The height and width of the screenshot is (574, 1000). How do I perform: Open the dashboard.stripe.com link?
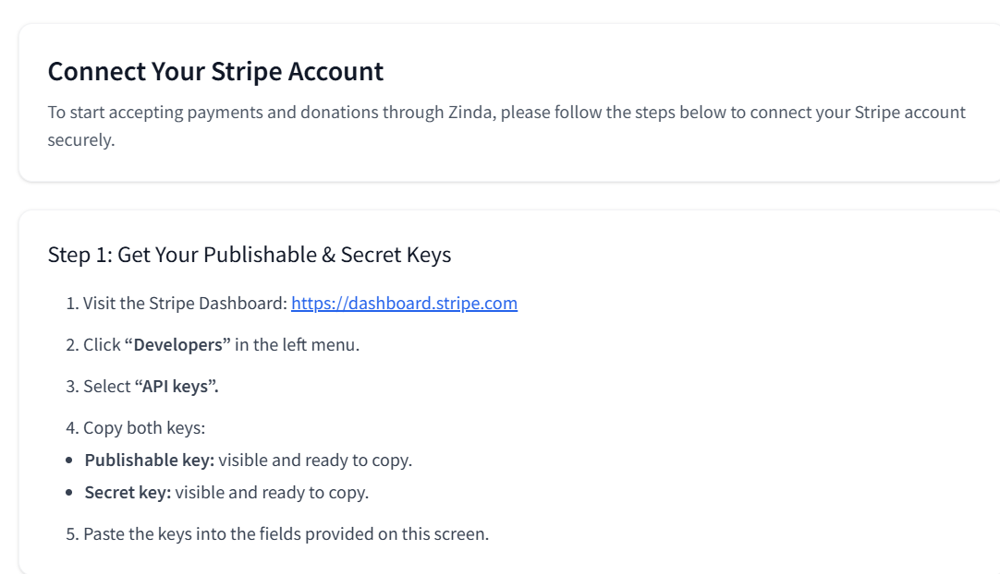point(404,304)
